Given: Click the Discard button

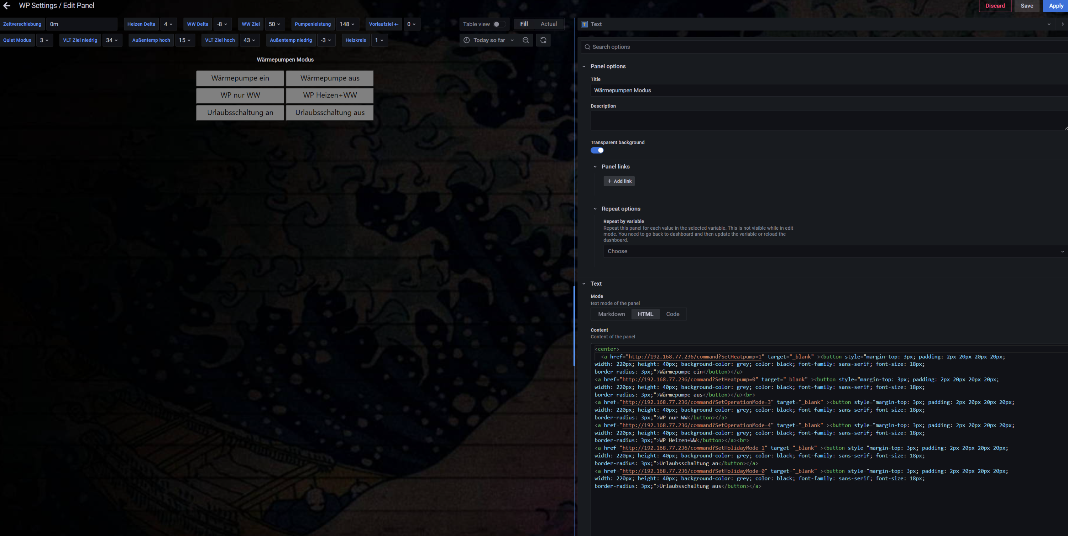Looking at the screenshot, I should coord(995,6).
